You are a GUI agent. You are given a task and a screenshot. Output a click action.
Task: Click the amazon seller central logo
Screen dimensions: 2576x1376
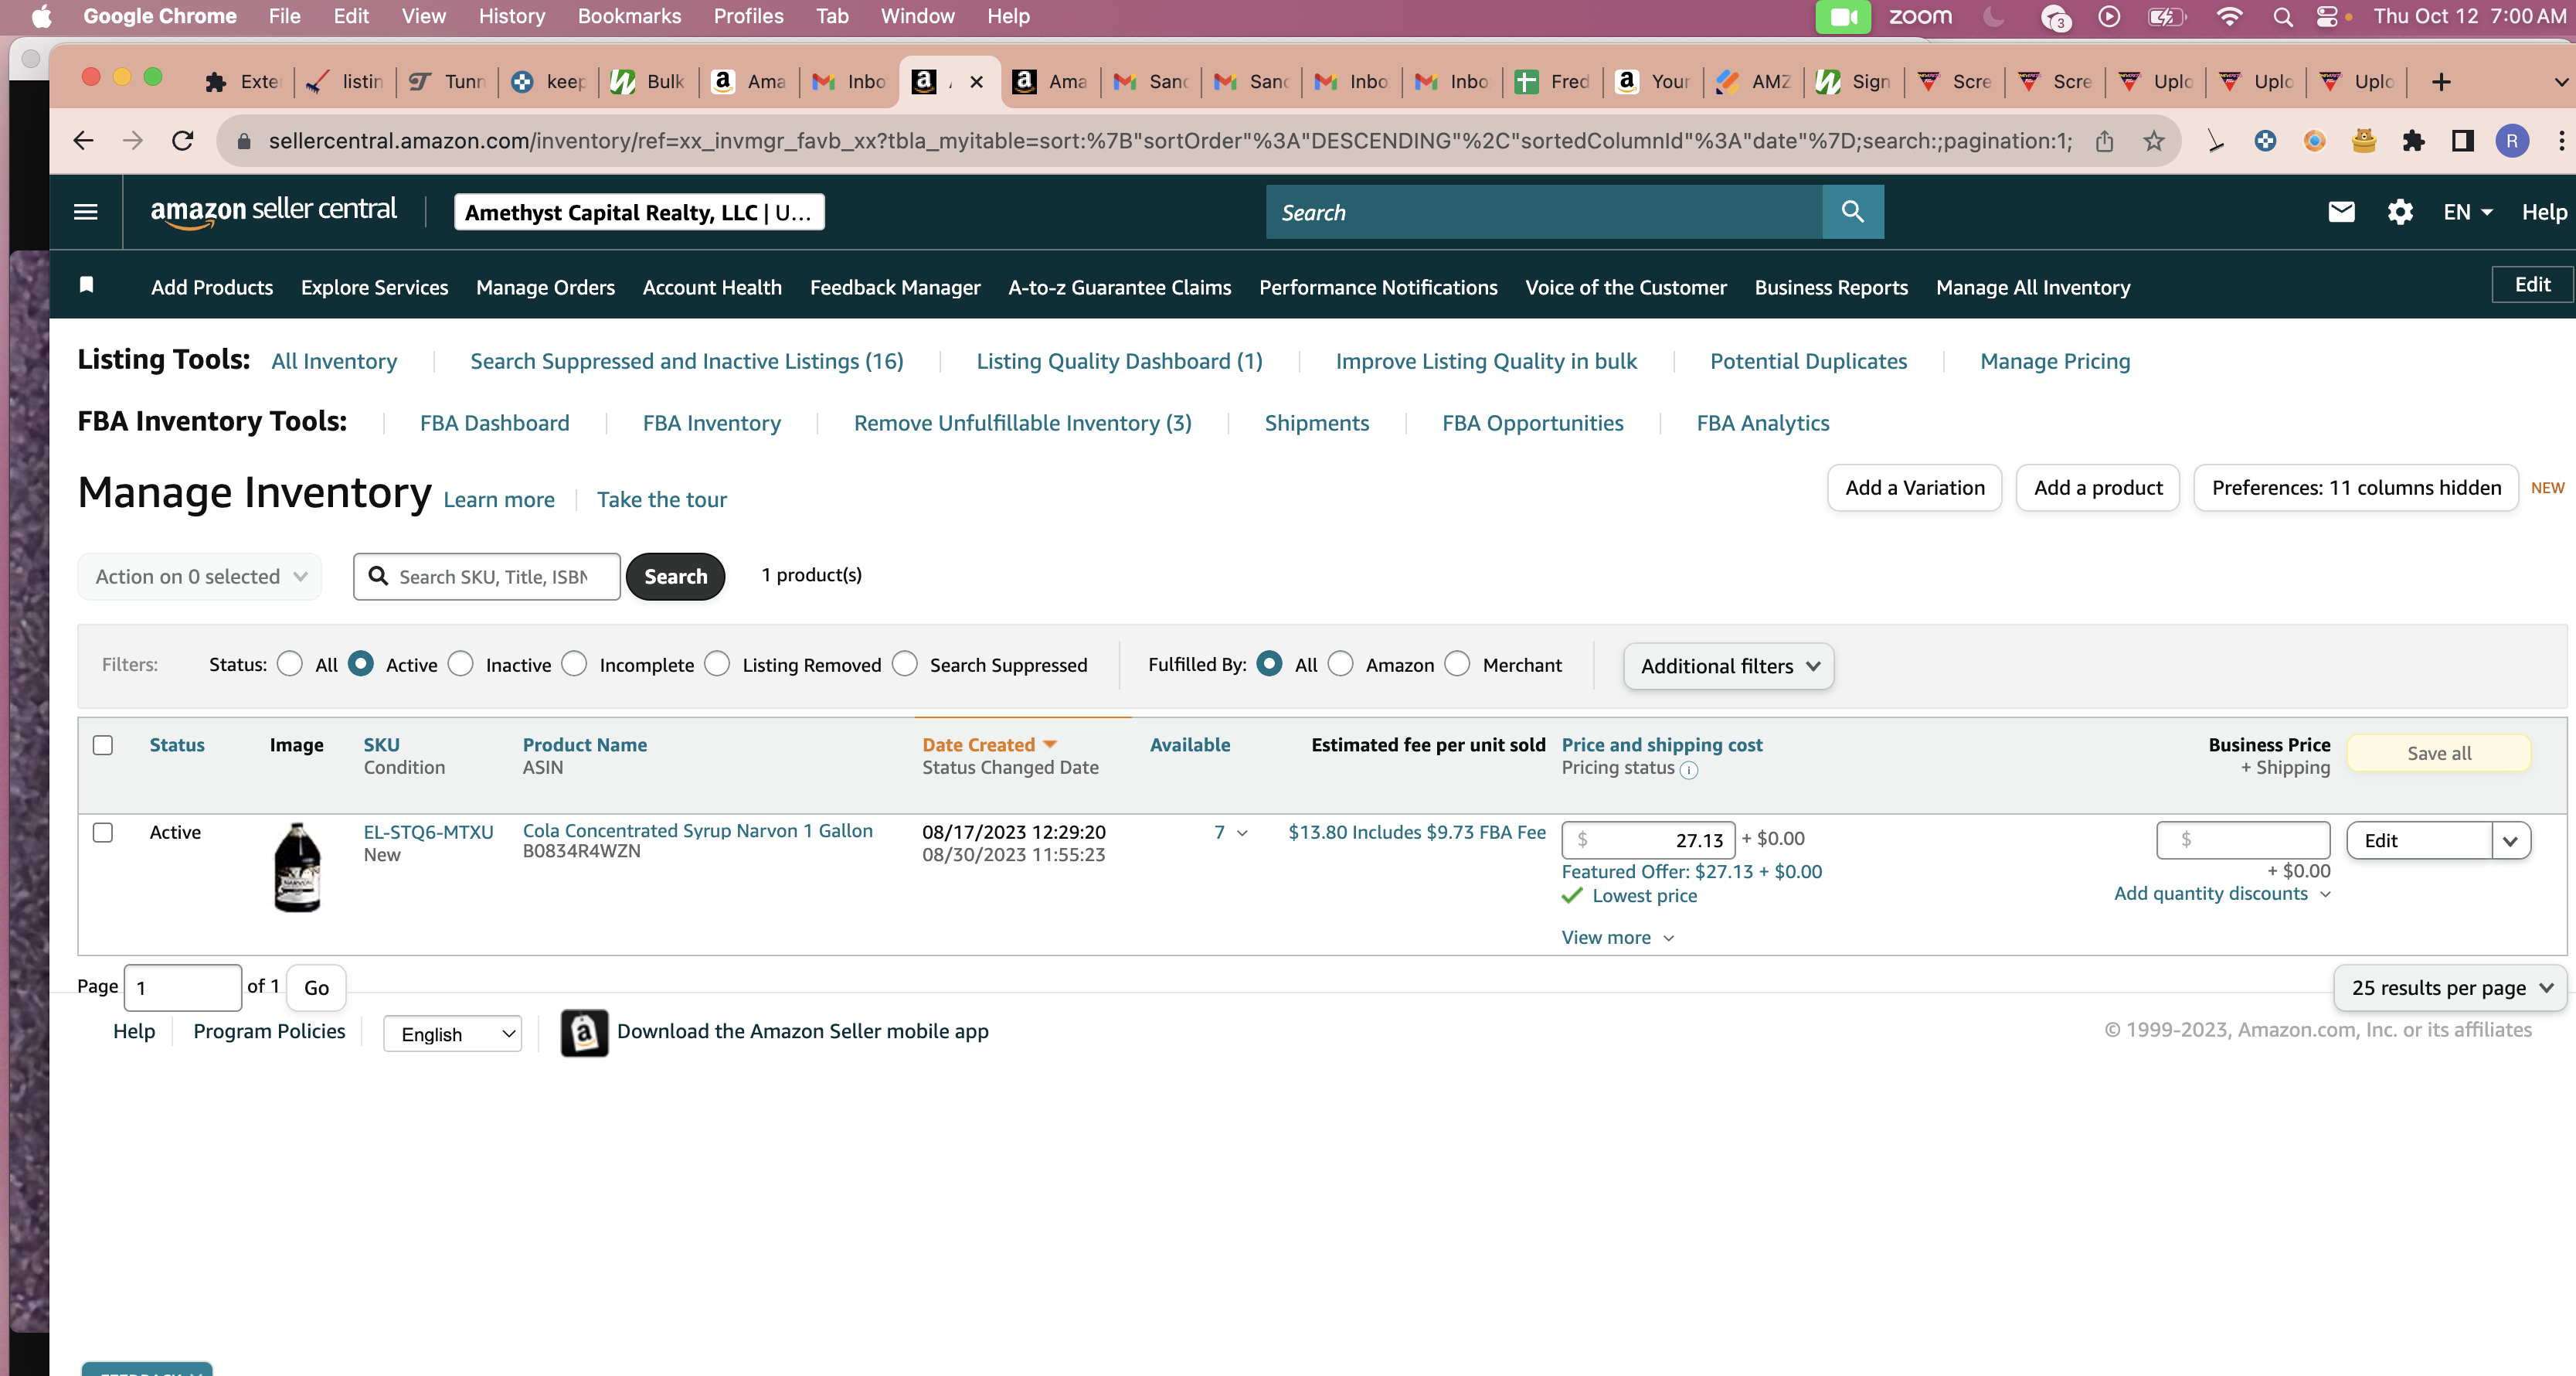[x=273, y=211]
